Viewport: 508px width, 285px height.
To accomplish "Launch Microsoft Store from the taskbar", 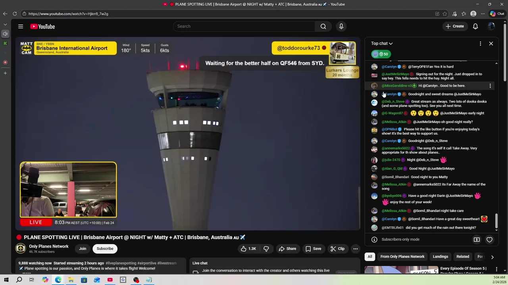I will 84,280.
